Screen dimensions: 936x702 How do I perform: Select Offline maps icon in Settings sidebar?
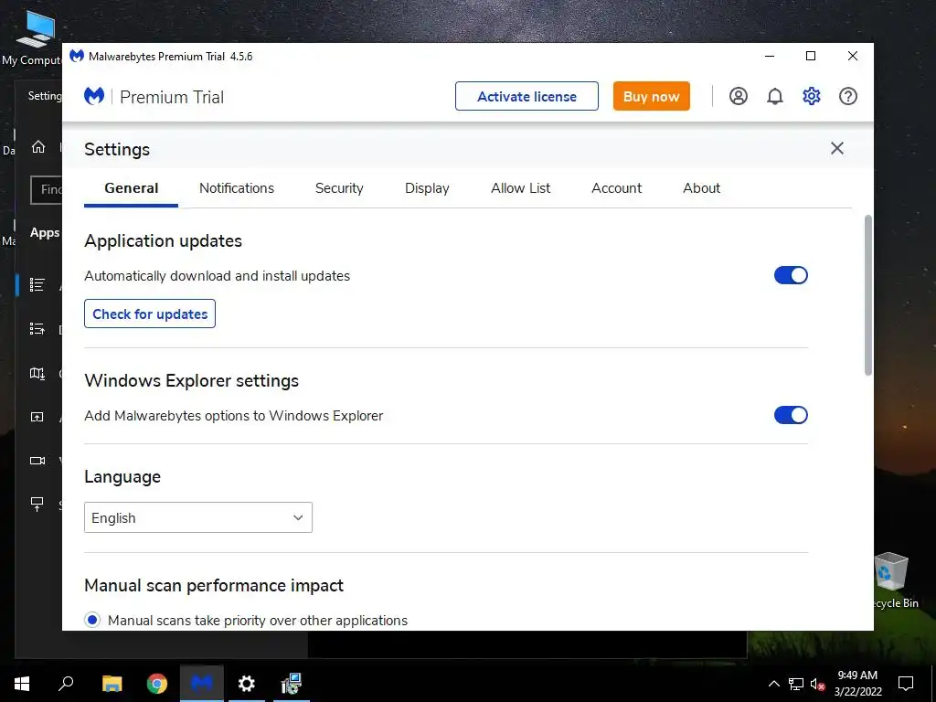coord(37,374)
